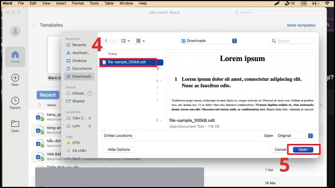Open the Help menu

click(x=143, y=3)
